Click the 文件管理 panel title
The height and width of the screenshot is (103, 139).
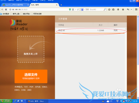point(63,19)
